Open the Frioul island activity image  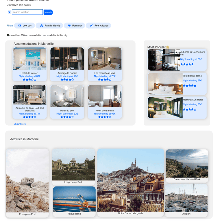tap(74, 199)
